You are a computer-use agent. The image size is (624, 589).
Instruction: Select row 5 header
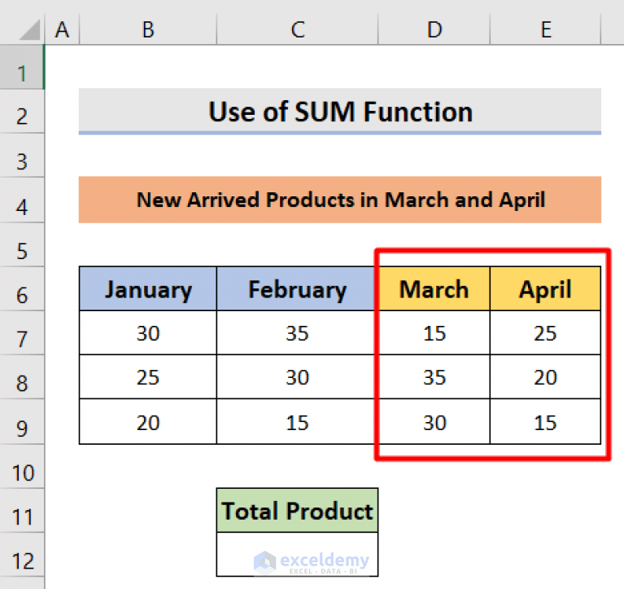coord(22,244)
